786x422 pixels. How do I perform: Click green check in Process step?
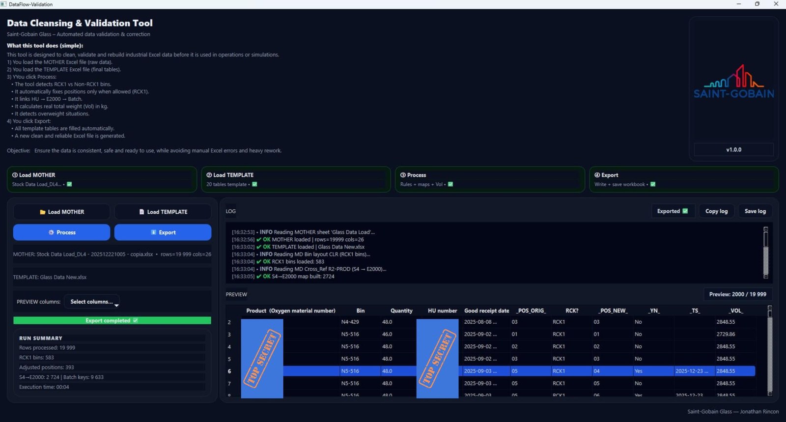[x=450, y=184]
